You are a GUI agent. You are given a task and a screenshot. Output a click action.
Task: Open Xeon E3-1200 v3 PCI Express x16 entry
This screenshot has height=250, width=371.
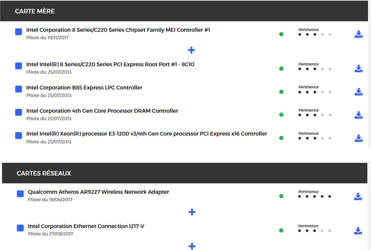coord(146,134)
